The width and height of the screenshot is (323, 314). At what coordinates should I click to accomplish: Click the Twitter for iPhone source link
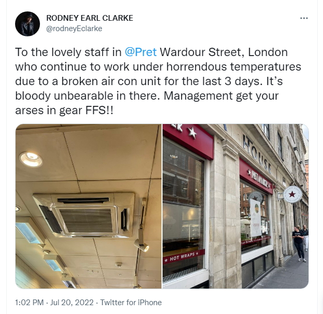click(131, 303)
